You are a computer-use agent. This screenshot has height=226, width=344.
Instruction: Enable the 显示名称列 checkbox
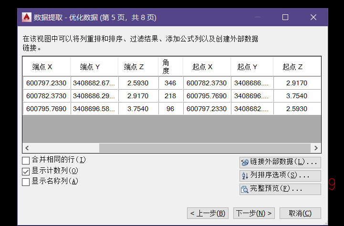pos(26,181)
